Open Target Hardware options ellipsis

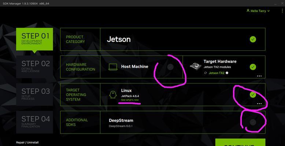click(x=259, y=76)
